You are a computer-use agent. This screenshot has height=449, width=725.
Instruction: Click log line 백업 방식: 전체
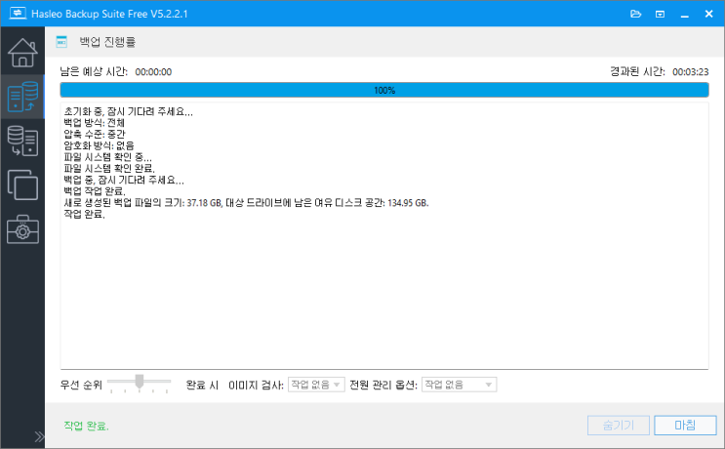click(94, 123)
